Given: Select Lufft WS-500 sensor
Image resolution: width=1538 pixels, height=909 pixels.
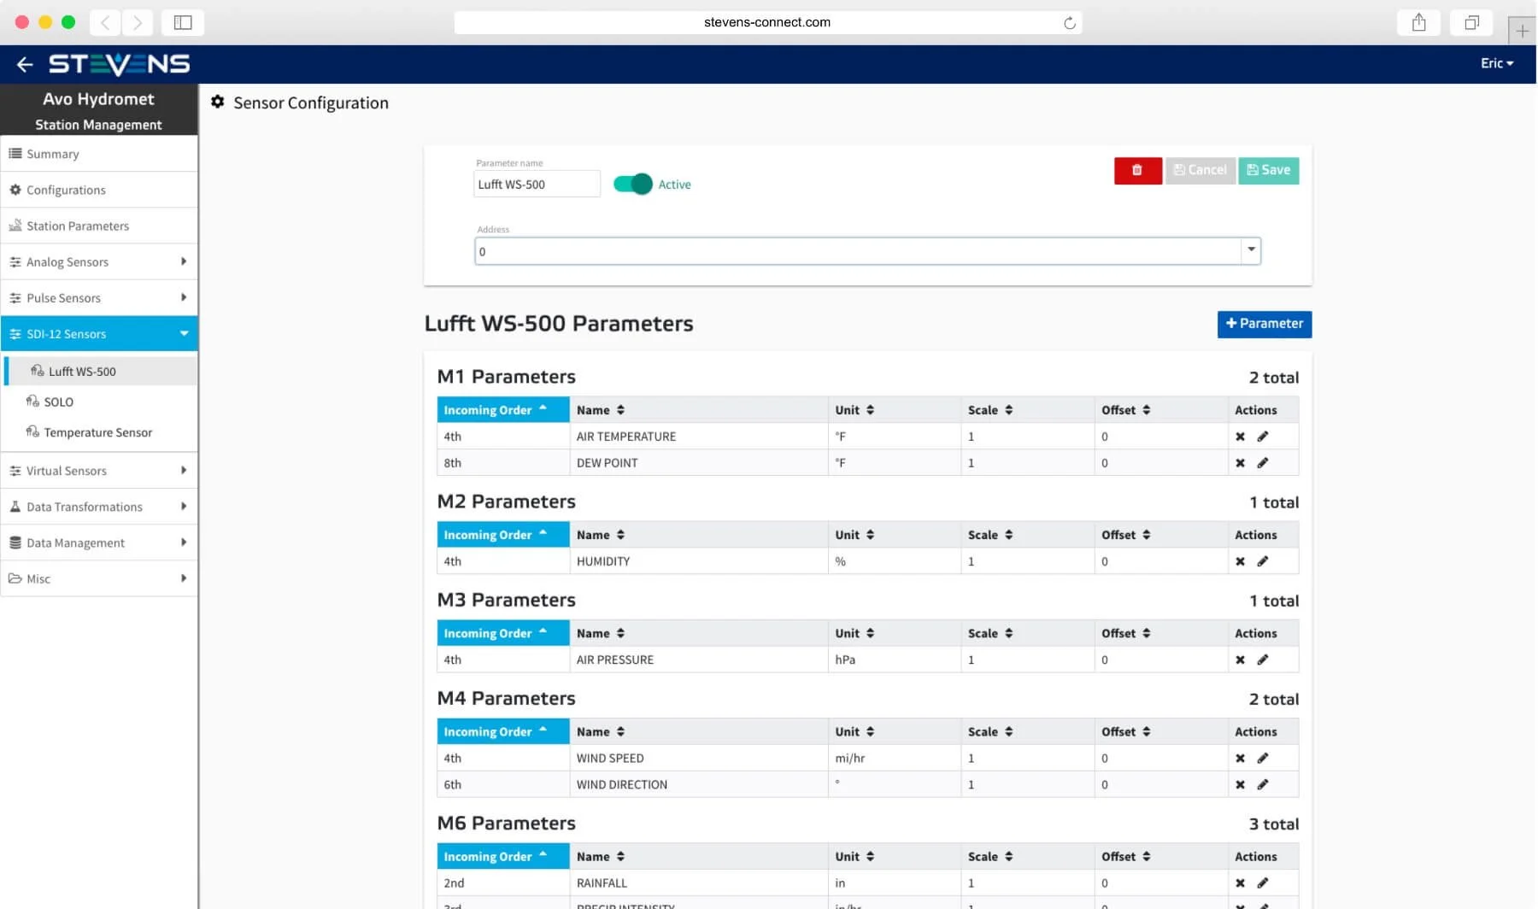Looking at the screenshot, I should point(101,371).
